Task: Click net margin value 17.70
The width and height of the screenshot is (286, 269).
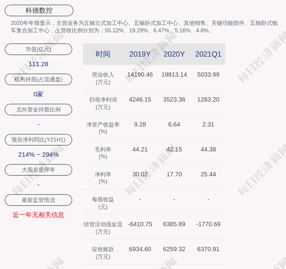Action: click(x=174, y=174)
